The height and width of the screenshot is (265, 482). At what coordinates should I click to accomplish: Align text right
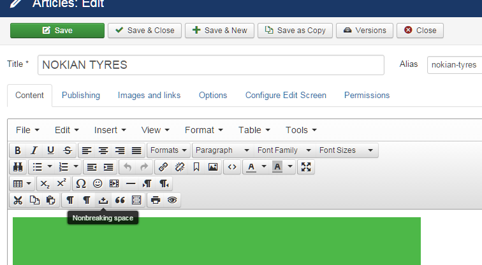[x=120, y=150]
